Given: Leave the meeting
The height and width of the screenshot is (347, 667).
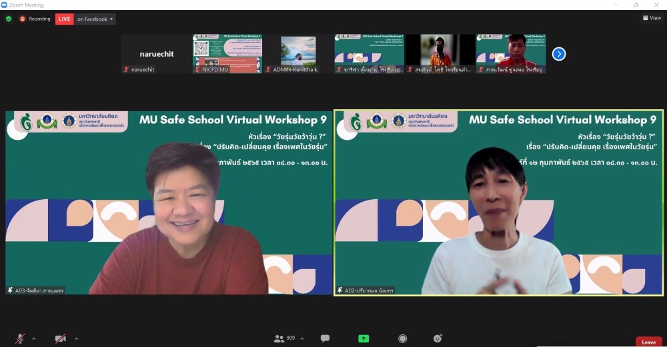Looking at the screenshot, I should pos(648,342).
